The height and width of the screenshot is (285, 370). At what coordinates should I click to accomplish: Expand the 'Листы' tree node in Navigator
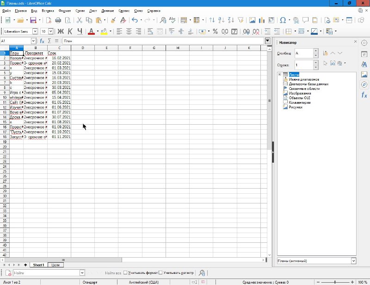(x=279, y=75)
